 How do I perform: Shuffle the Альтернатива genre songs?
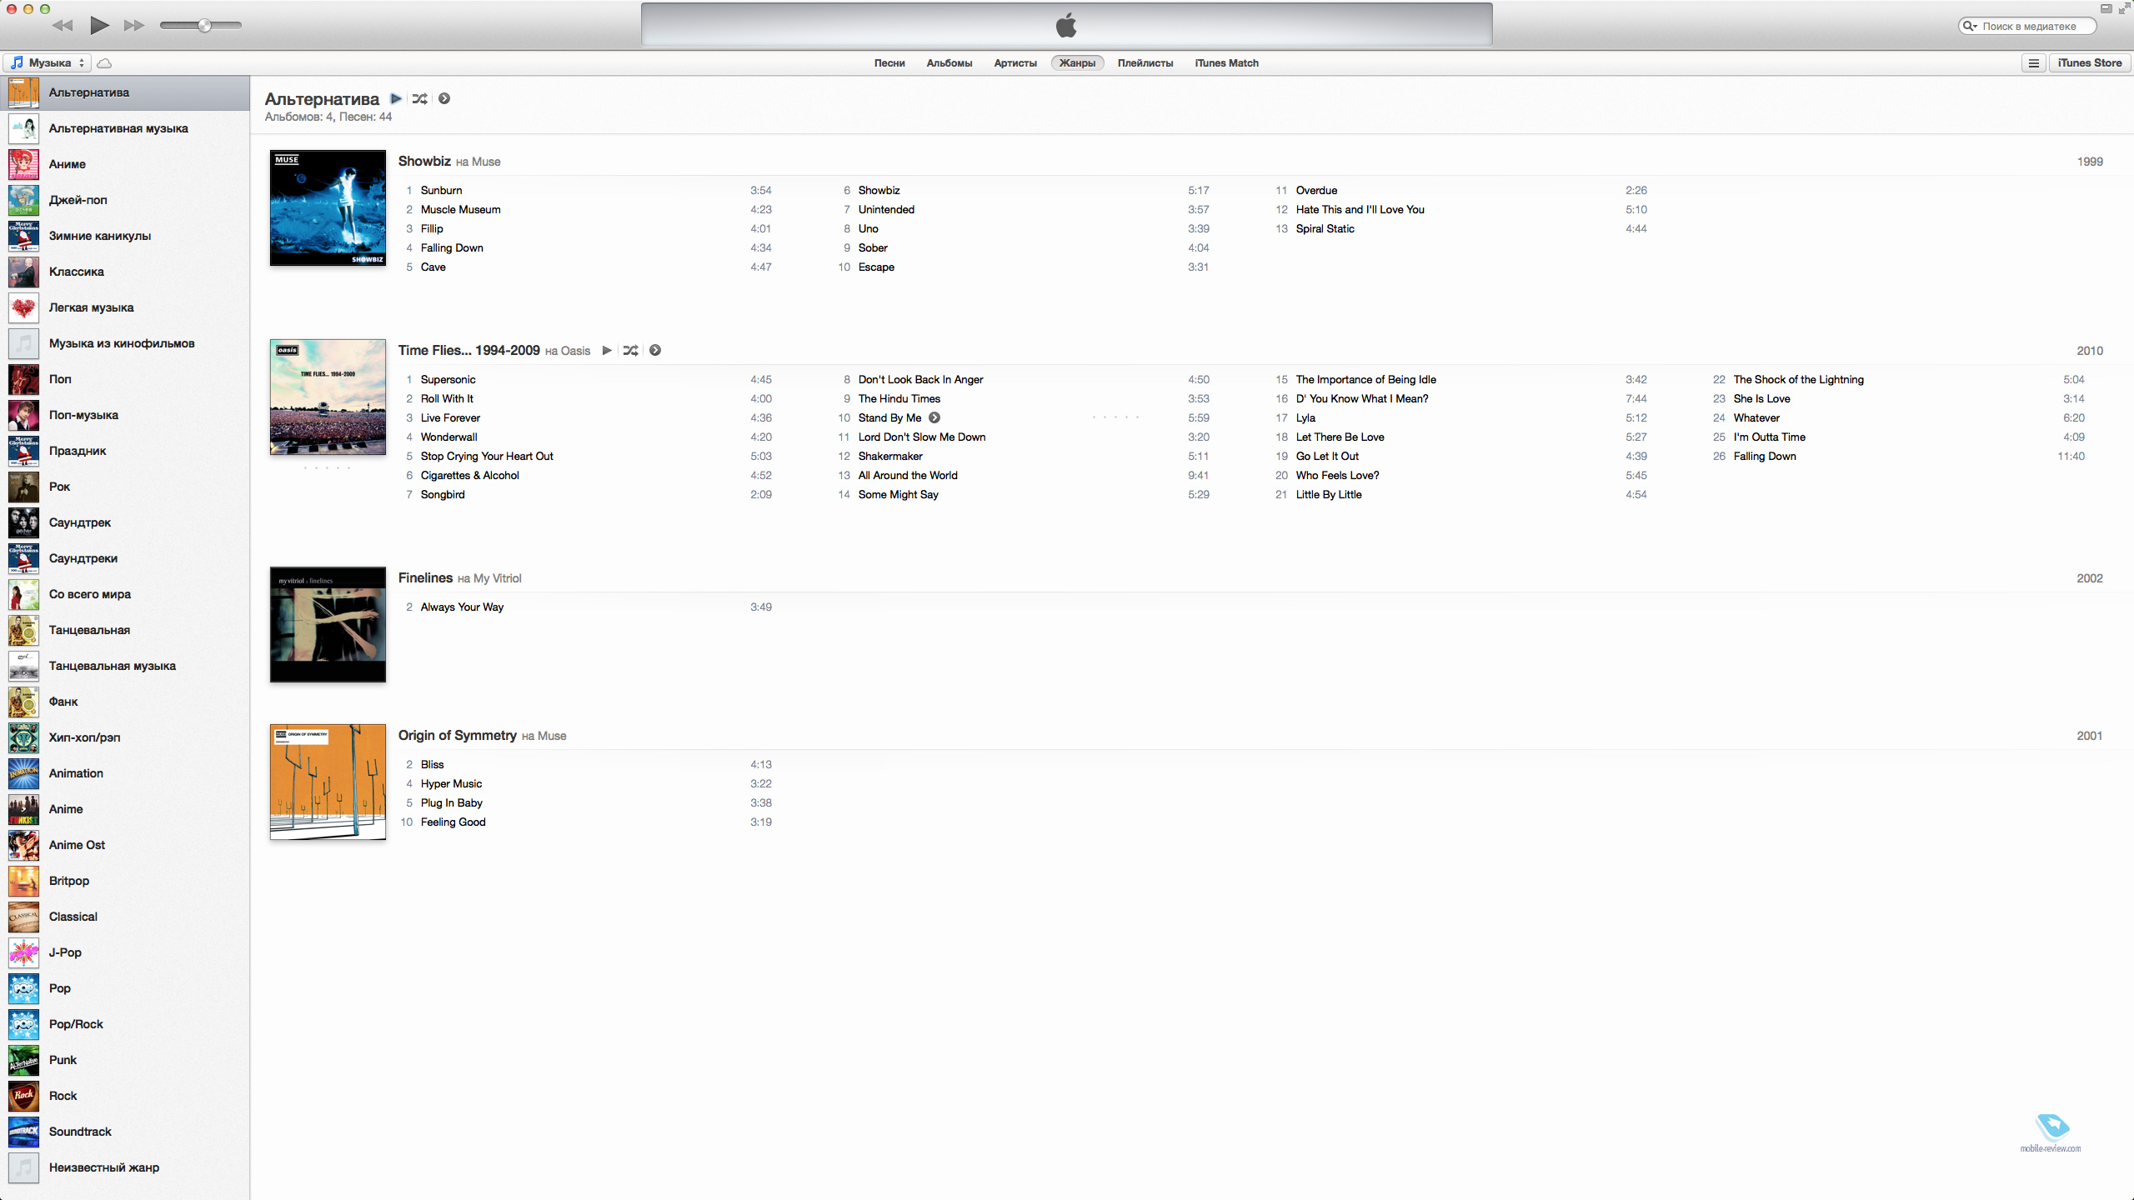pos(419,98)
